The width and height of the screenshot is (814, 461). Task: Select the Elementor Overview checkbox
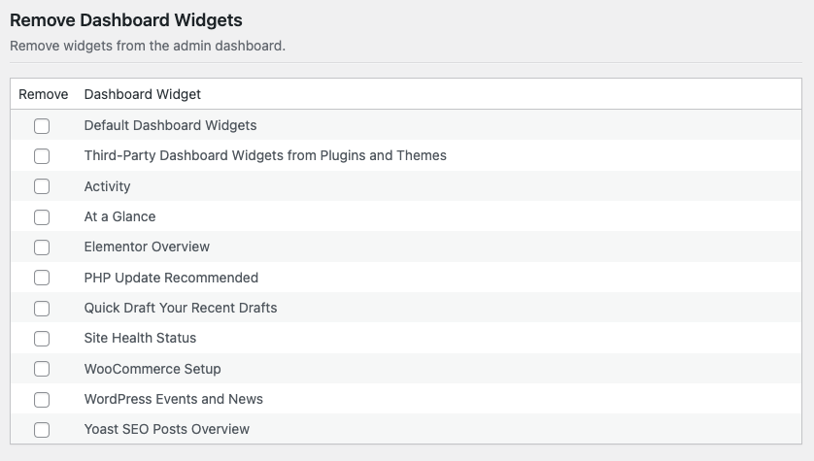click(42, 247)
